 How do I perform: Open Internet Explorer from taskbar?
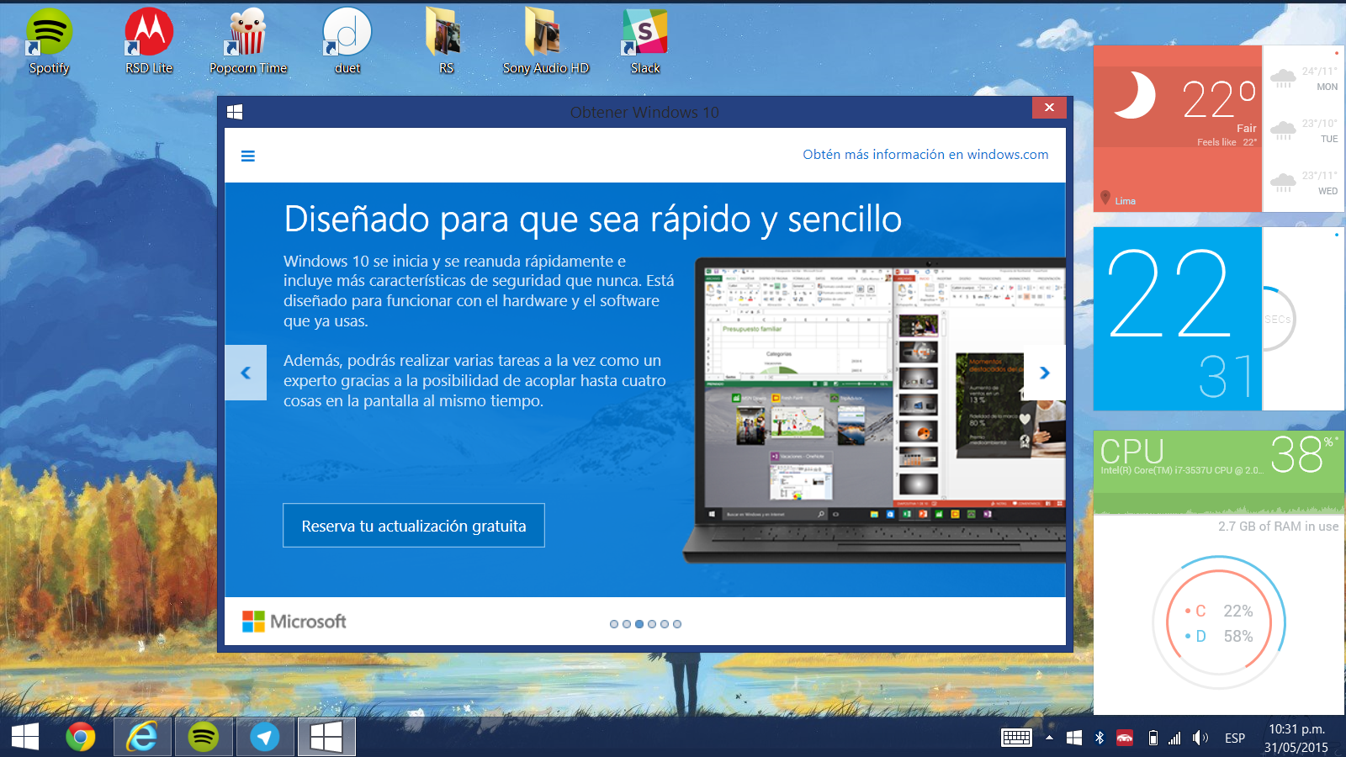[x=142, y=737]
